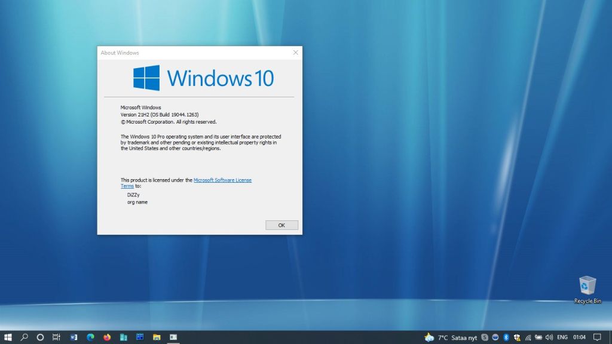The width and height of the screenshot is (612, 344).
Task: Click the Microsoft Corporation copyright line
Action: pos(169,122)
